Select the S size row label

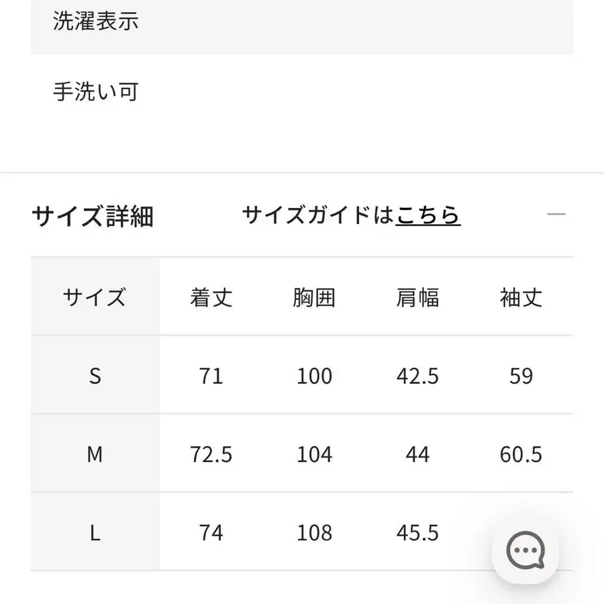[95, 376]
